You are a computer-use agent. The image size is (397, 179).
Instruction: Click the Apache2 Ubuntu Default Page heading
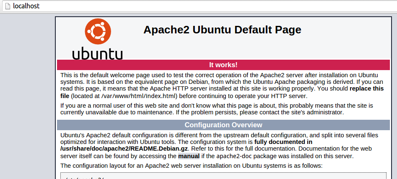pos(222,30)
